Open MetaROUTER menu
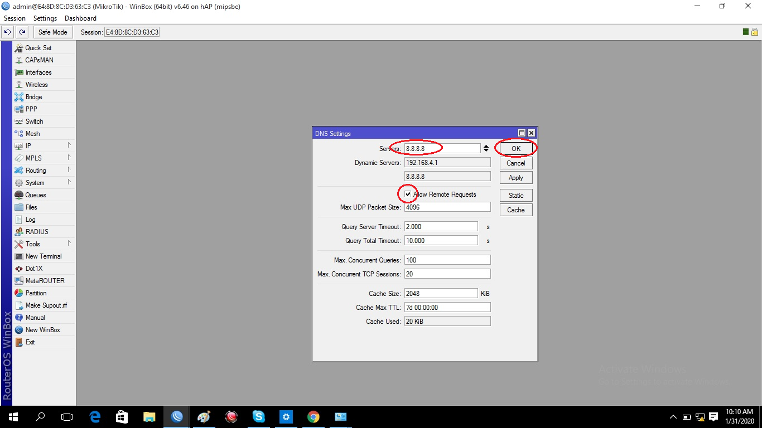Viewport: 762px width, 428px height. click(44, 281)
